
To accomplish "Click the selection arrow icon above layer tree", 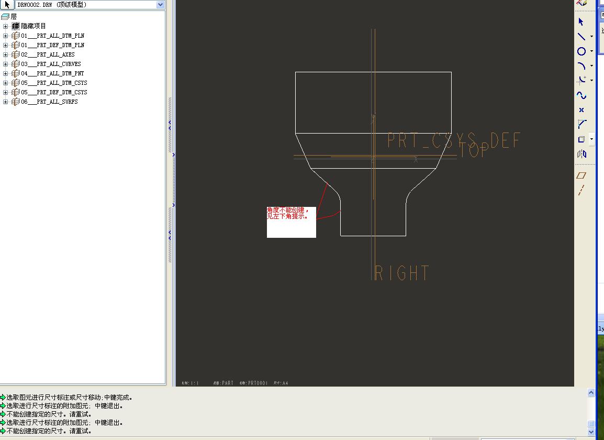I will click(7, 5).
